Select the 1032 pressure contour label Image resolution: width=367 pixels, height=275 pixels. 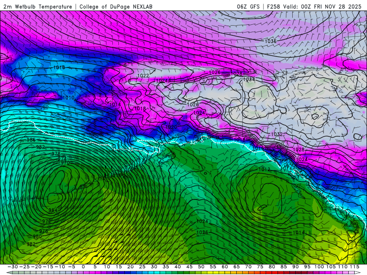click(x=277, y=134)
